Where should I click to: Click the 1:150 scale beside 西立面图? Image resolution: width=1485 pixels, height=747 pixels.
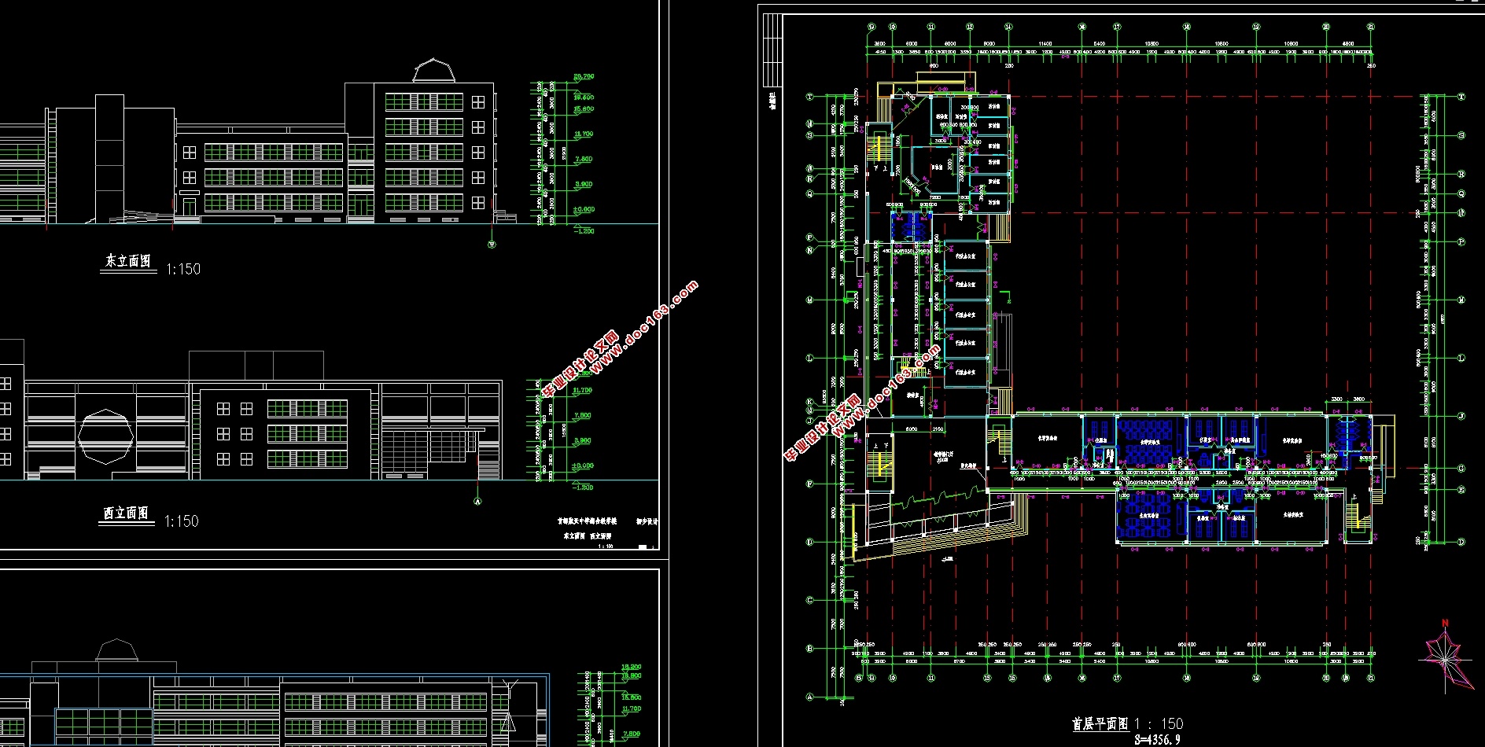[182, 521]
